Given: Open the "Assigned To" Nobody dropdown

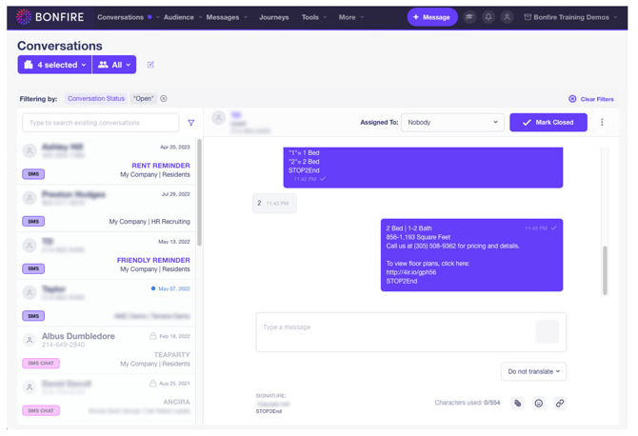Looking at the screenshot, I should (452, 122).
